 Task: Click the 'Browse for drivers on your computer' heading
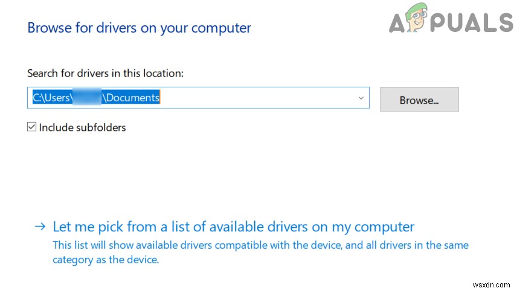click(139, 28)
